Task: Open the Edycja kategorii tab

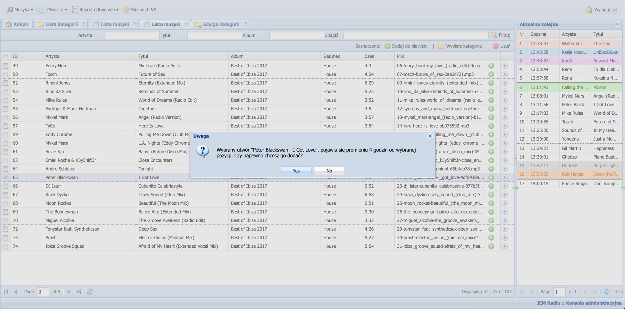Action: tap(218, 24)
